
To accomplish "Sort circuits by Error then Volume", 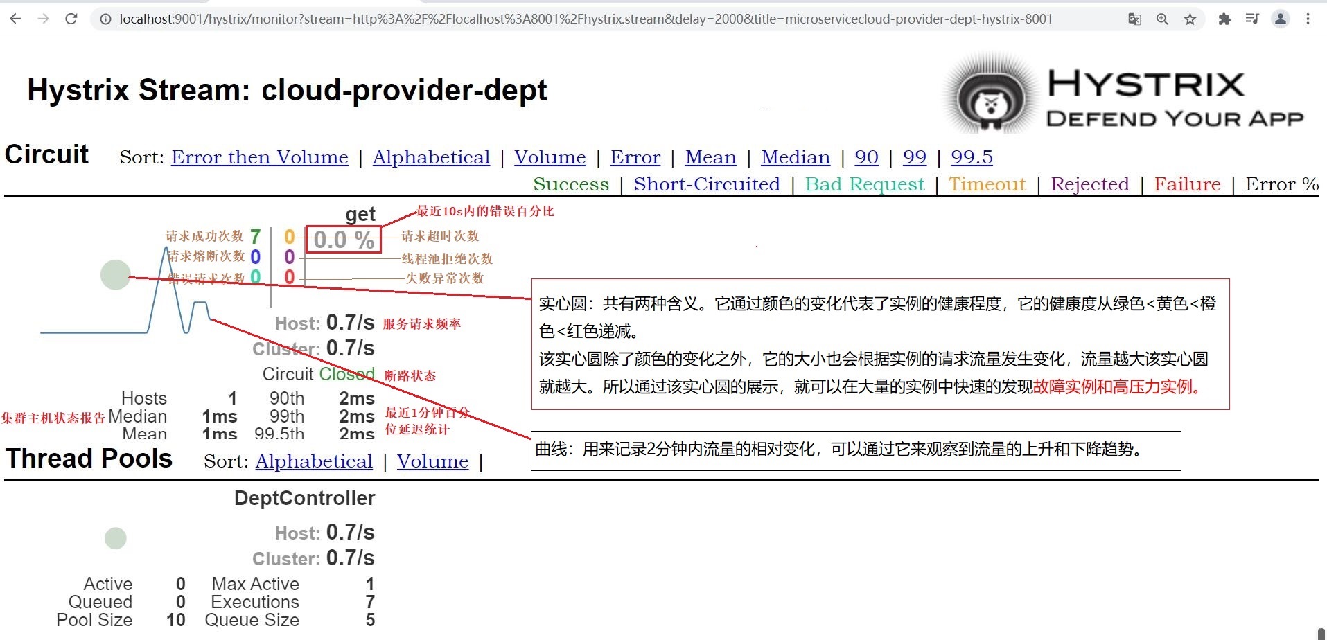I will [x=260, y=157].
